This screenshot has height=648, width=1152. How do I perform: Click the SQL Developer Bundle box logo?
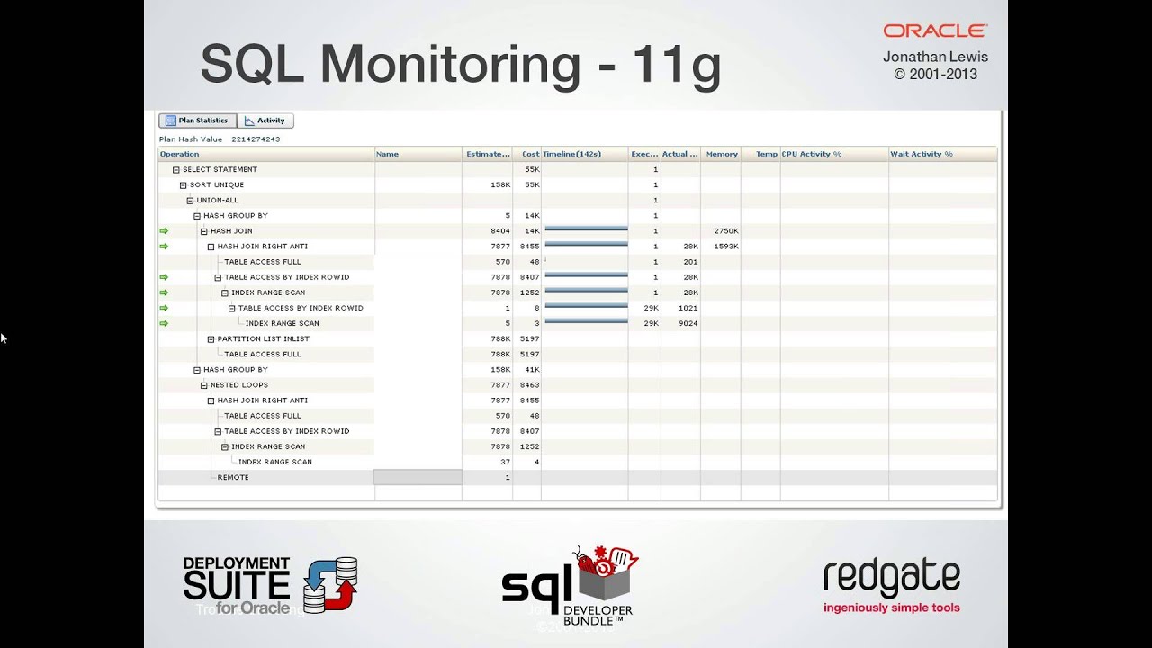[570, 587]
